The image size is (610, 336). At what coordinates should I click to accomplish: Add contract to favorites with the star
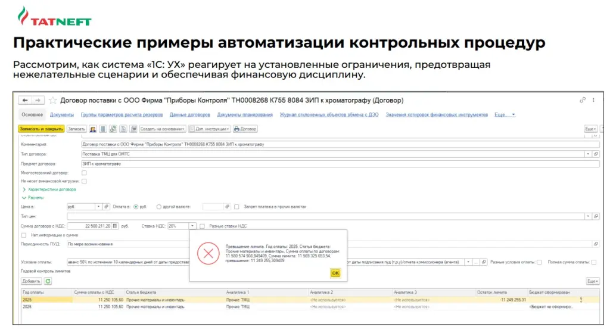click(x=53, y=100)
